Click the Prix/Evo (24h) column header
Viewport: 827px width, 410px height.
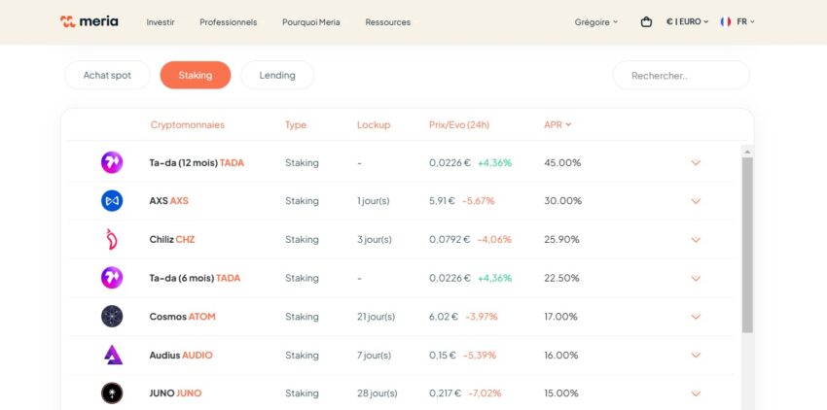(459, 125)
